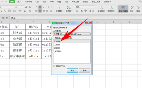Apply percent style format
The height and width of the screenshot is (90, 142).
pyautogui.click(x=82, y=11)
